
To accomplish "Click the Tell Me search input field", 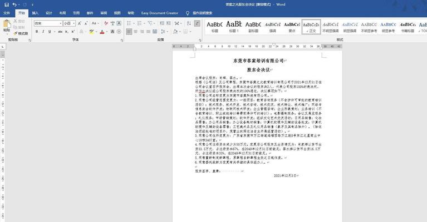I will point(202,13).
